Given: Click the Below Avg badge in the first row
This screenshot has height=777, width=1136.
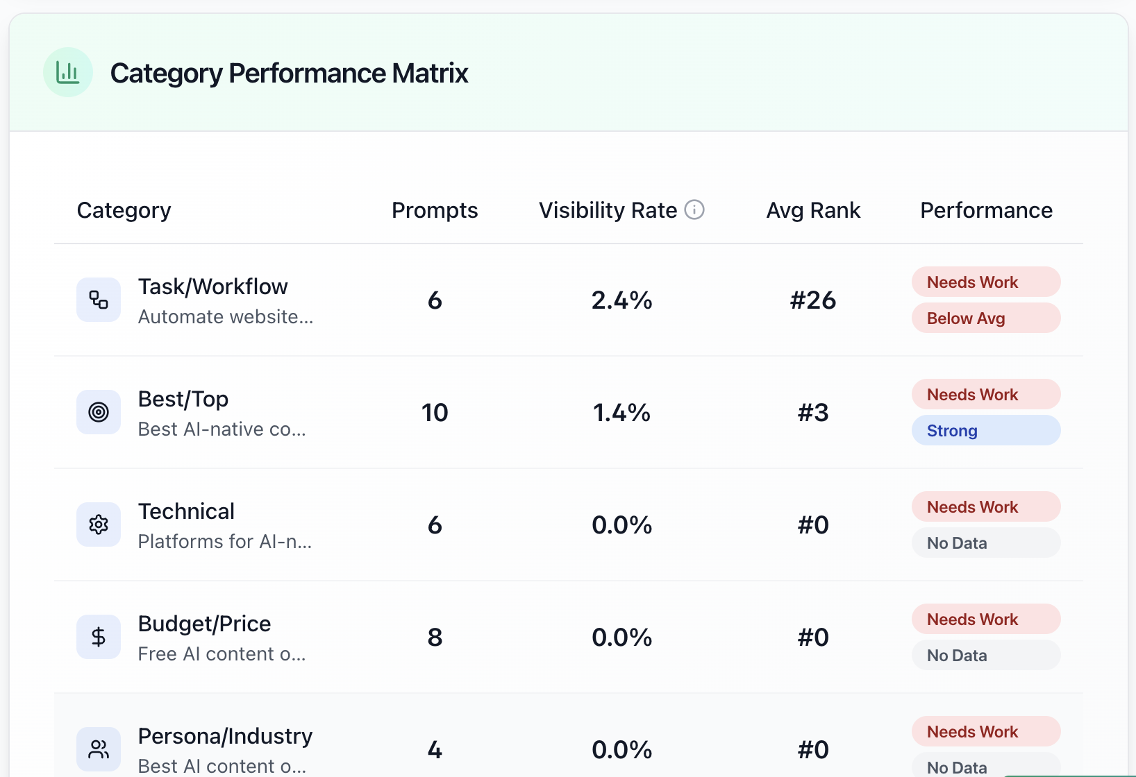Looking at the screenshot, I should point(985,318).
